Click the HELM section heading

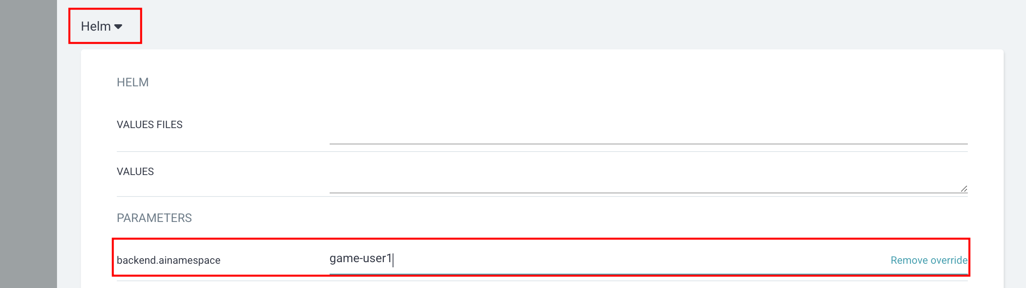(133, 82)
